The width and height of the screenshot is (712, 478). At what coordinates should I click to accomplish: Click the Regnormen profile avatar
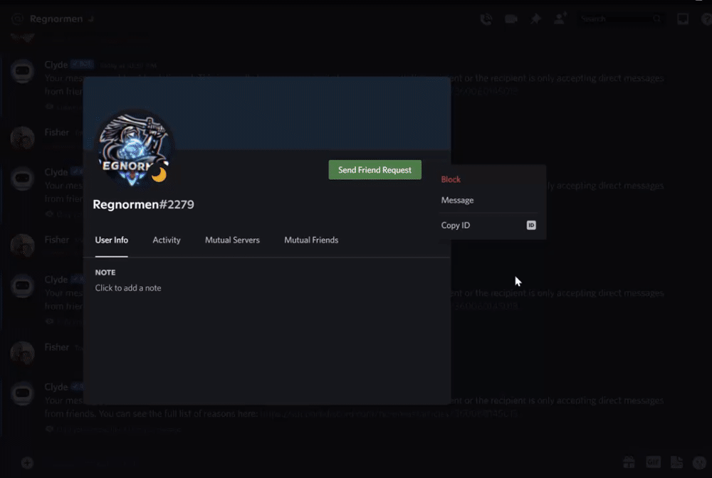coord(133,149)
